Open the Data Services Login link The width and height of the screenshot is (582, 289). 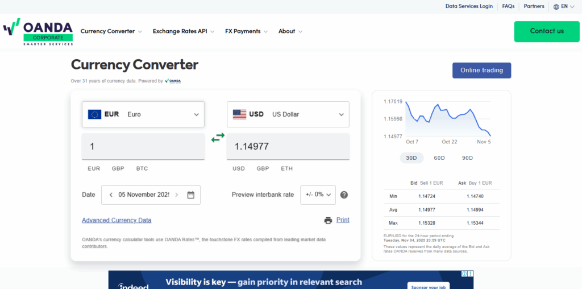click(x=469, y=6)
